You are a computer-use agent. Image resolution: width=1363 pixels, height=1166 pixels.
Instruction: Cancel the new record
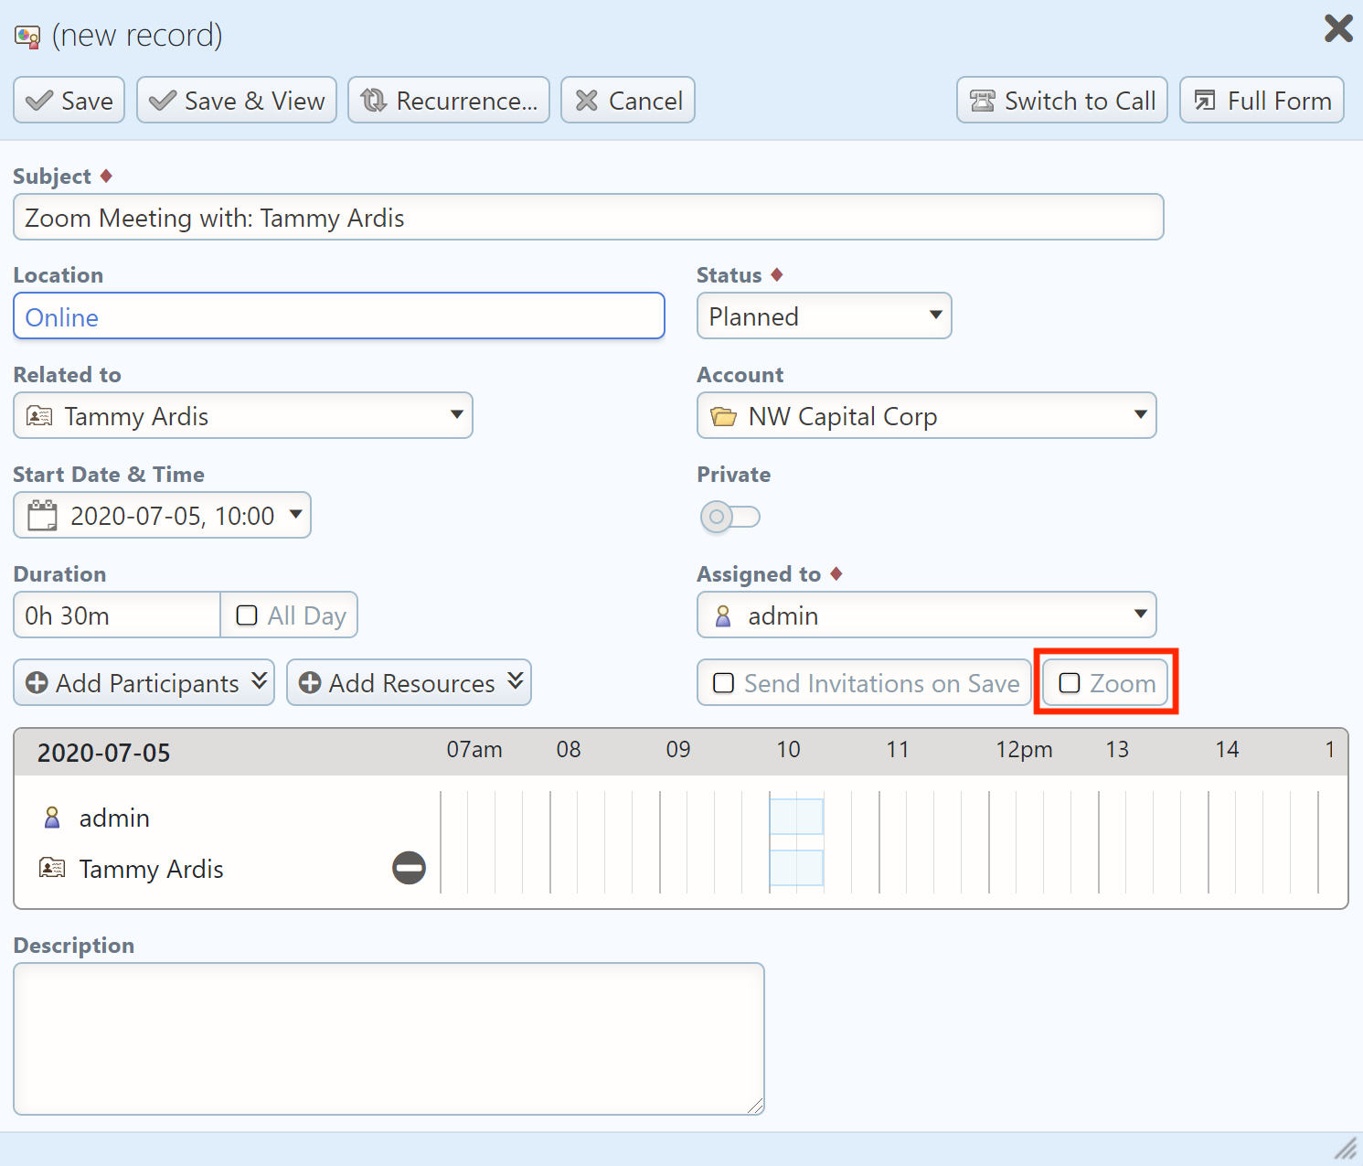[x=628, y=100]
